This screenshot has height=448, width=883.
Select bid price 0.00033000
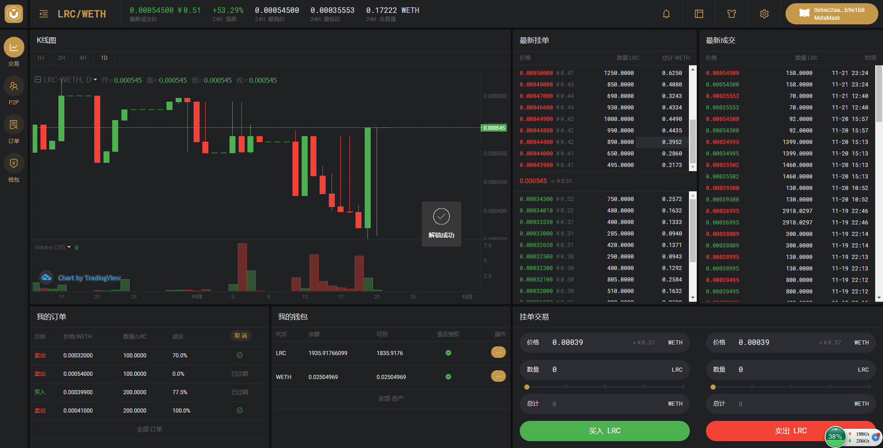[x=536, y=234]
